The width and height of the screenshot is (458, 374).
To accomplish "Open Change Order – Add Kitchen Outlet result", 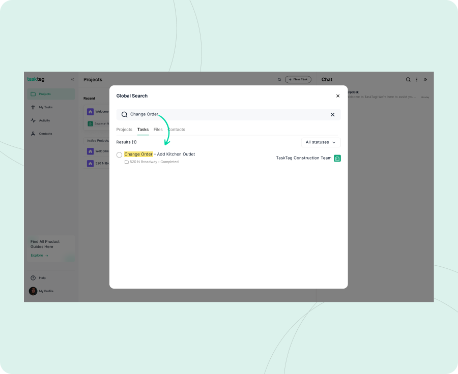I will pos(160,154).
